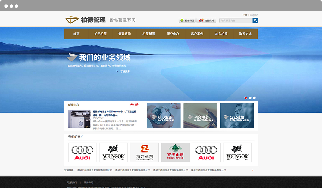The image size is (322, 188).
Task: Open the iPhone 6S LTE news headline
Action: 114,113
